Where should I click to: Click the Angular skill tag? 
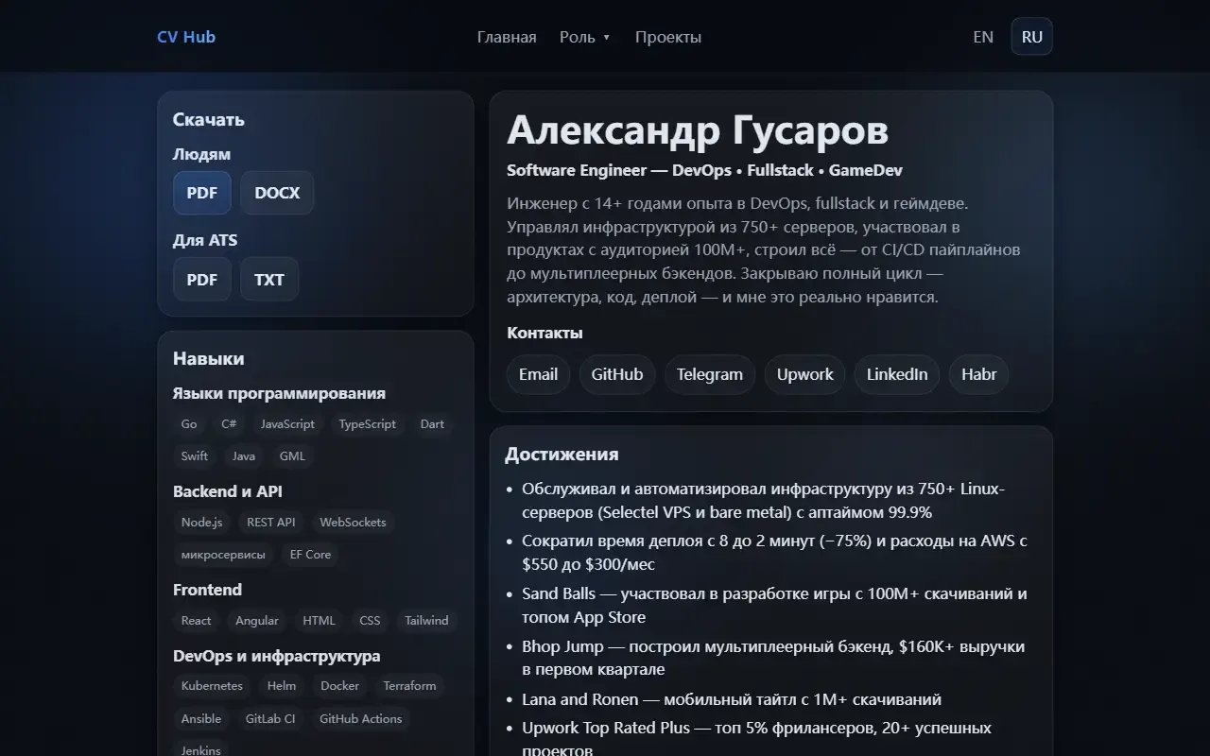click(257, 621)
